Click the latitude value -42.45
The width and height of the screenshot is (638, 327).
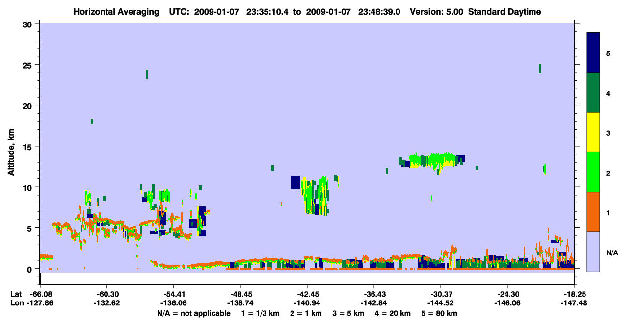tap(307, 294)
